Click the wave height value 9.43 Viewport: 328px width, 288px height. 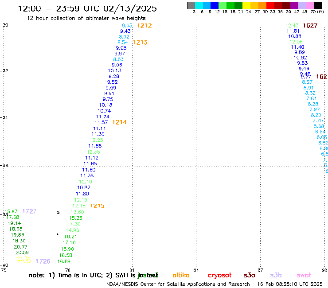(x=125, y=31)
